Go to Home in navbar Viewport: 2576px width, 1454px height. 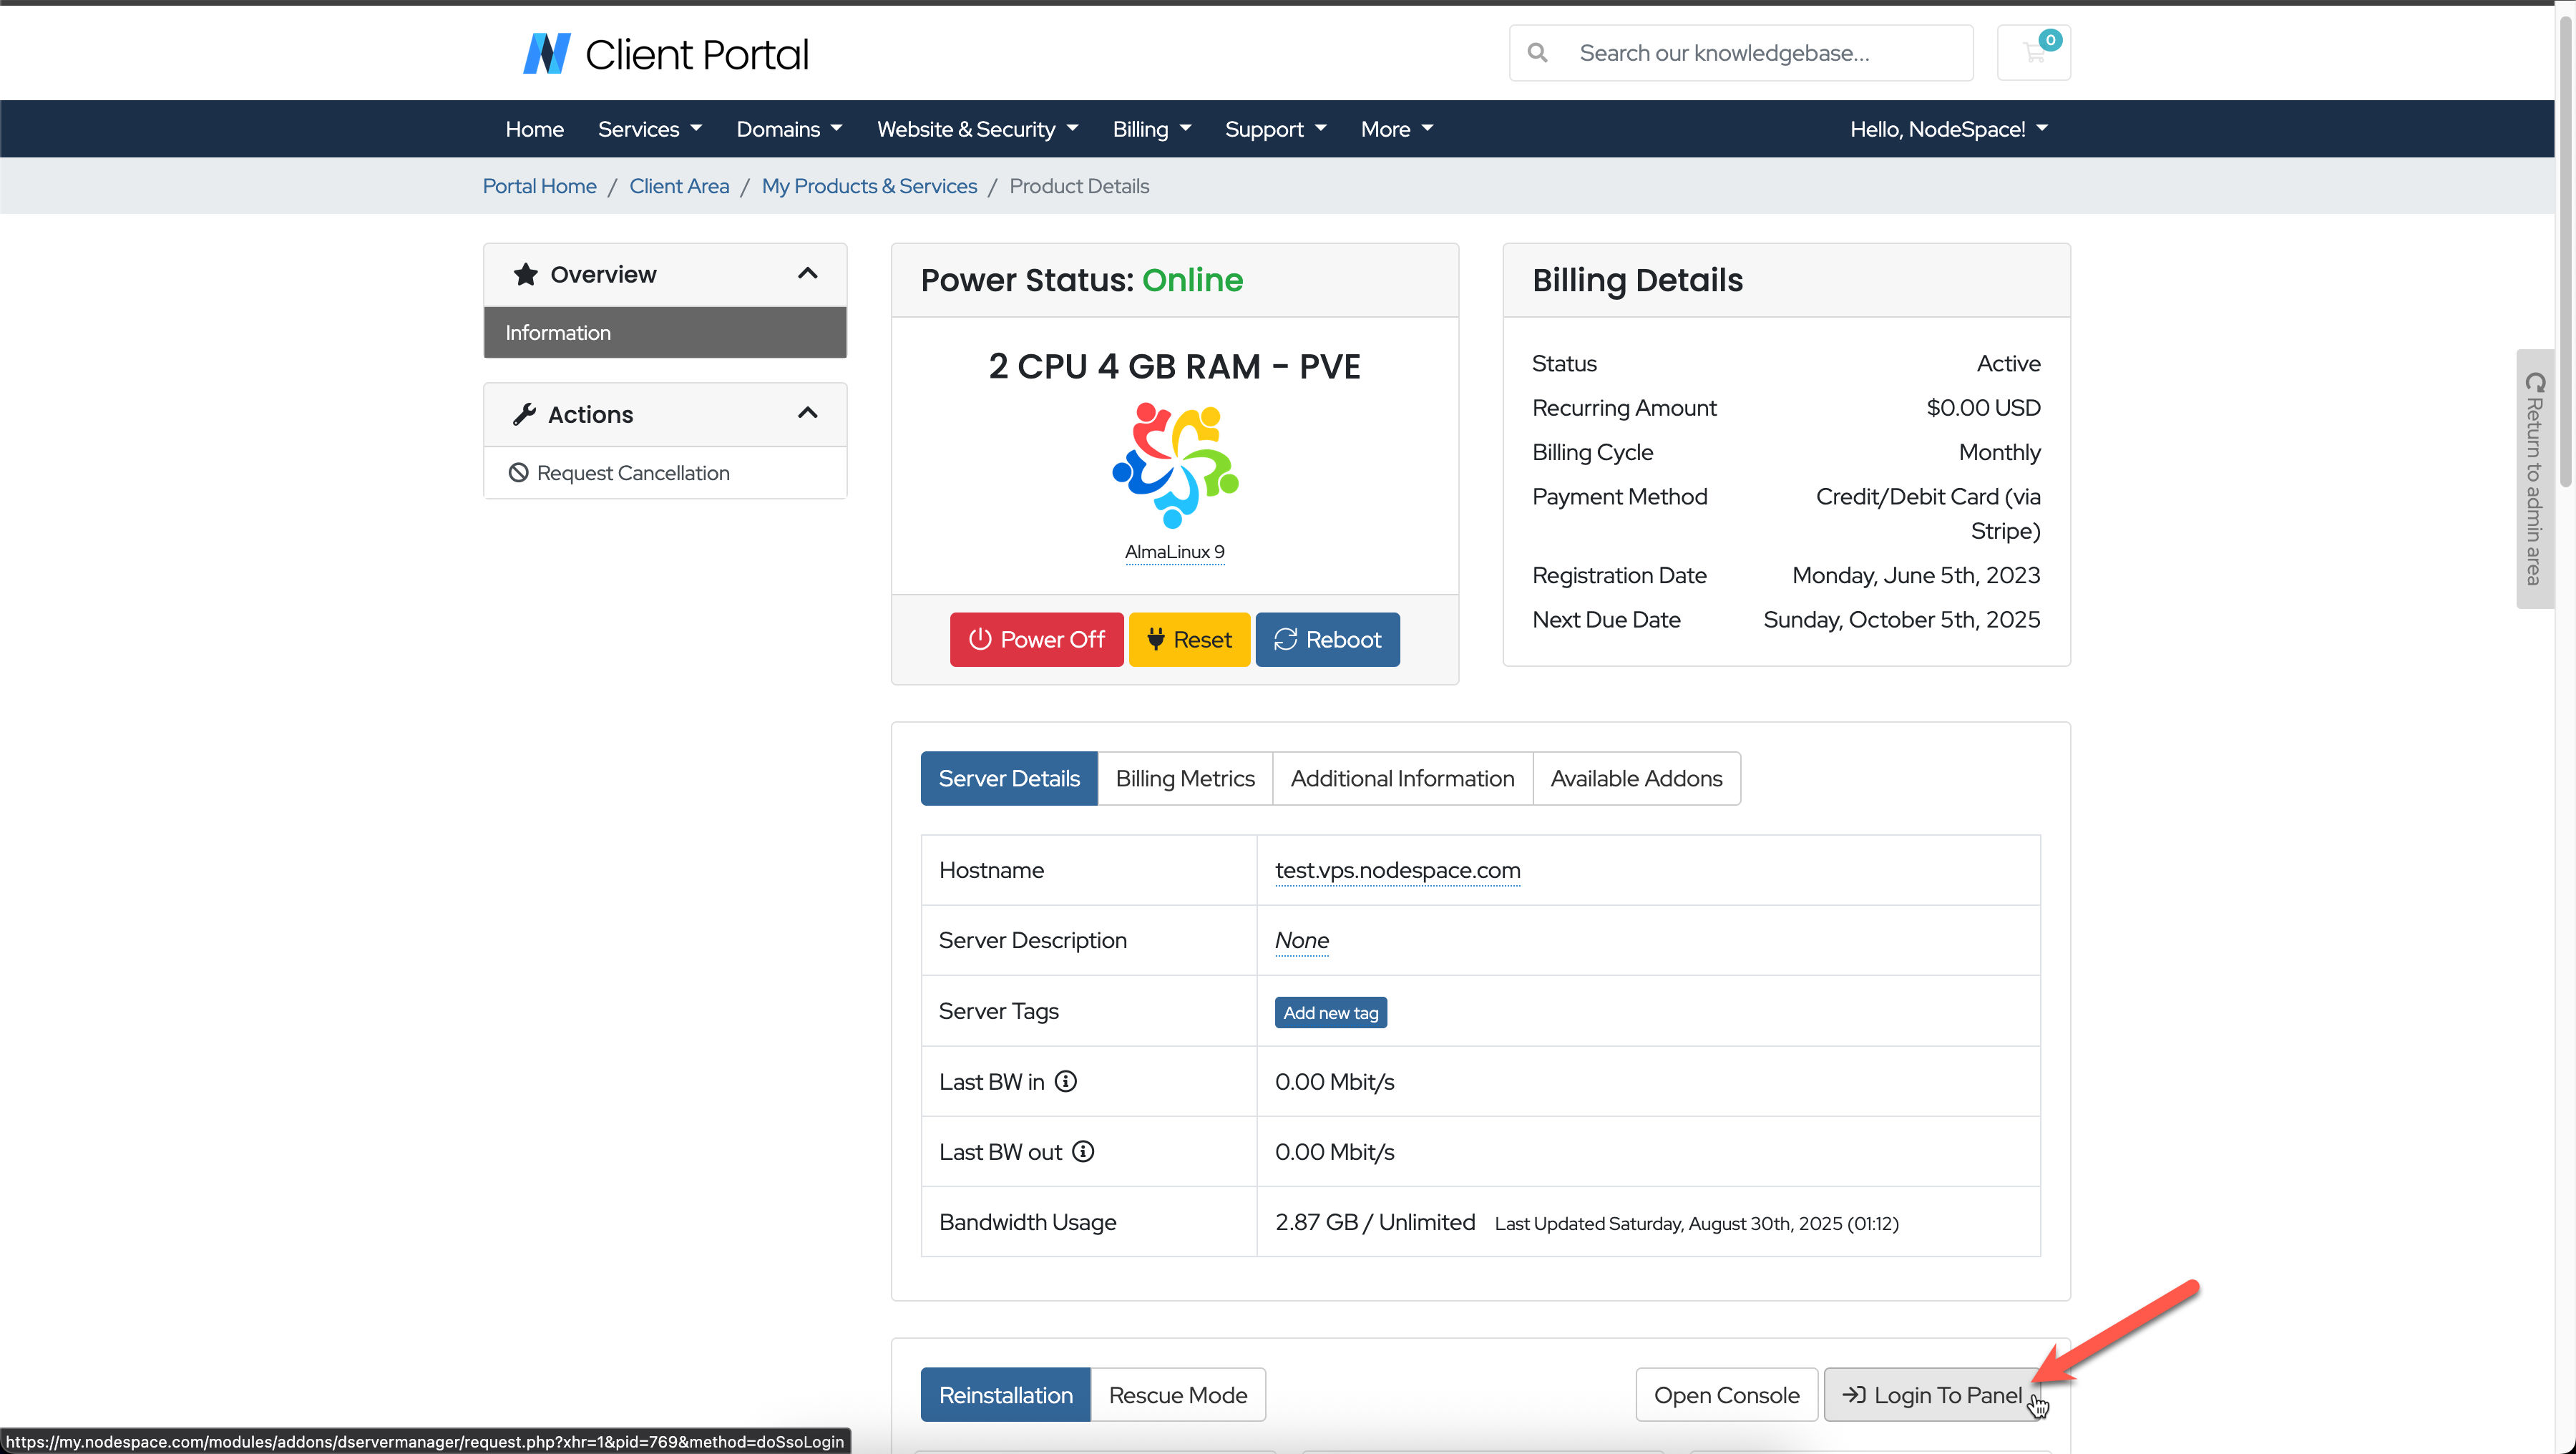coord(534,129)
